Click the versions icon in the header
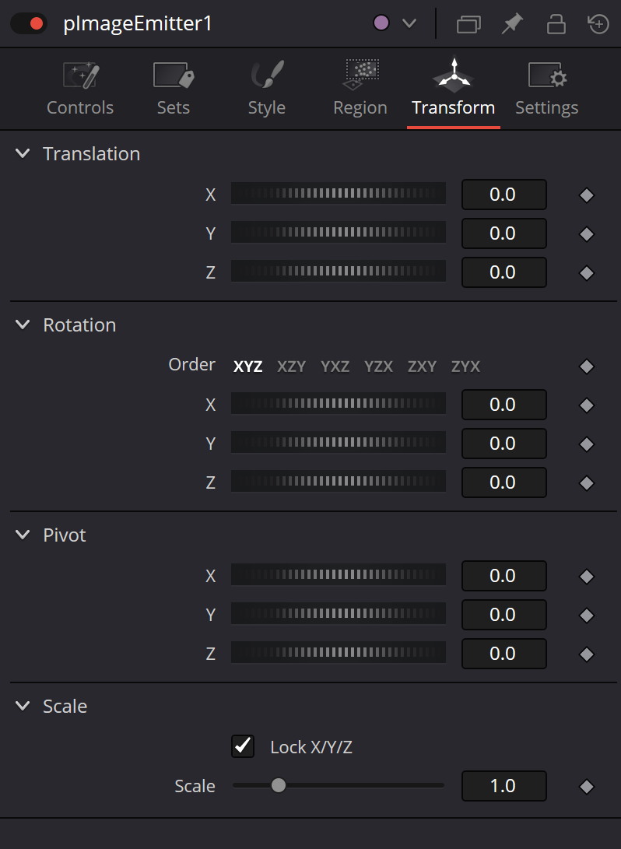This screenshot has height=849, width=621. point(468,24)
